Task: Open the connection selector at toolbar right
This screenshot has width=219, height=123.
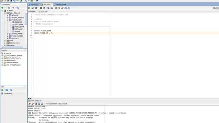Action: tap(216, 8)
